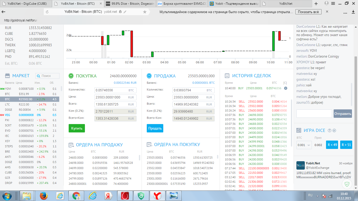
Task: Bookmark the page with the star icon
Action: [145, 12]
